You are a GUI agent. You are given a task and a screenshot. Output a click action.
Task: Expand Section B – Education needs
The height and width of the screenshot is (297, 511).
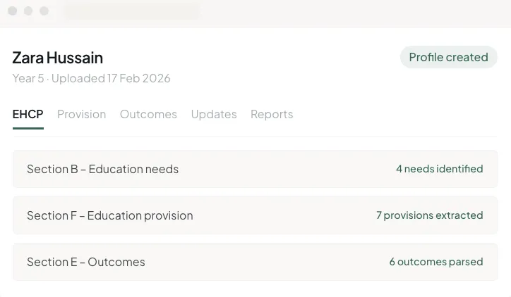[x=255, y=169]
